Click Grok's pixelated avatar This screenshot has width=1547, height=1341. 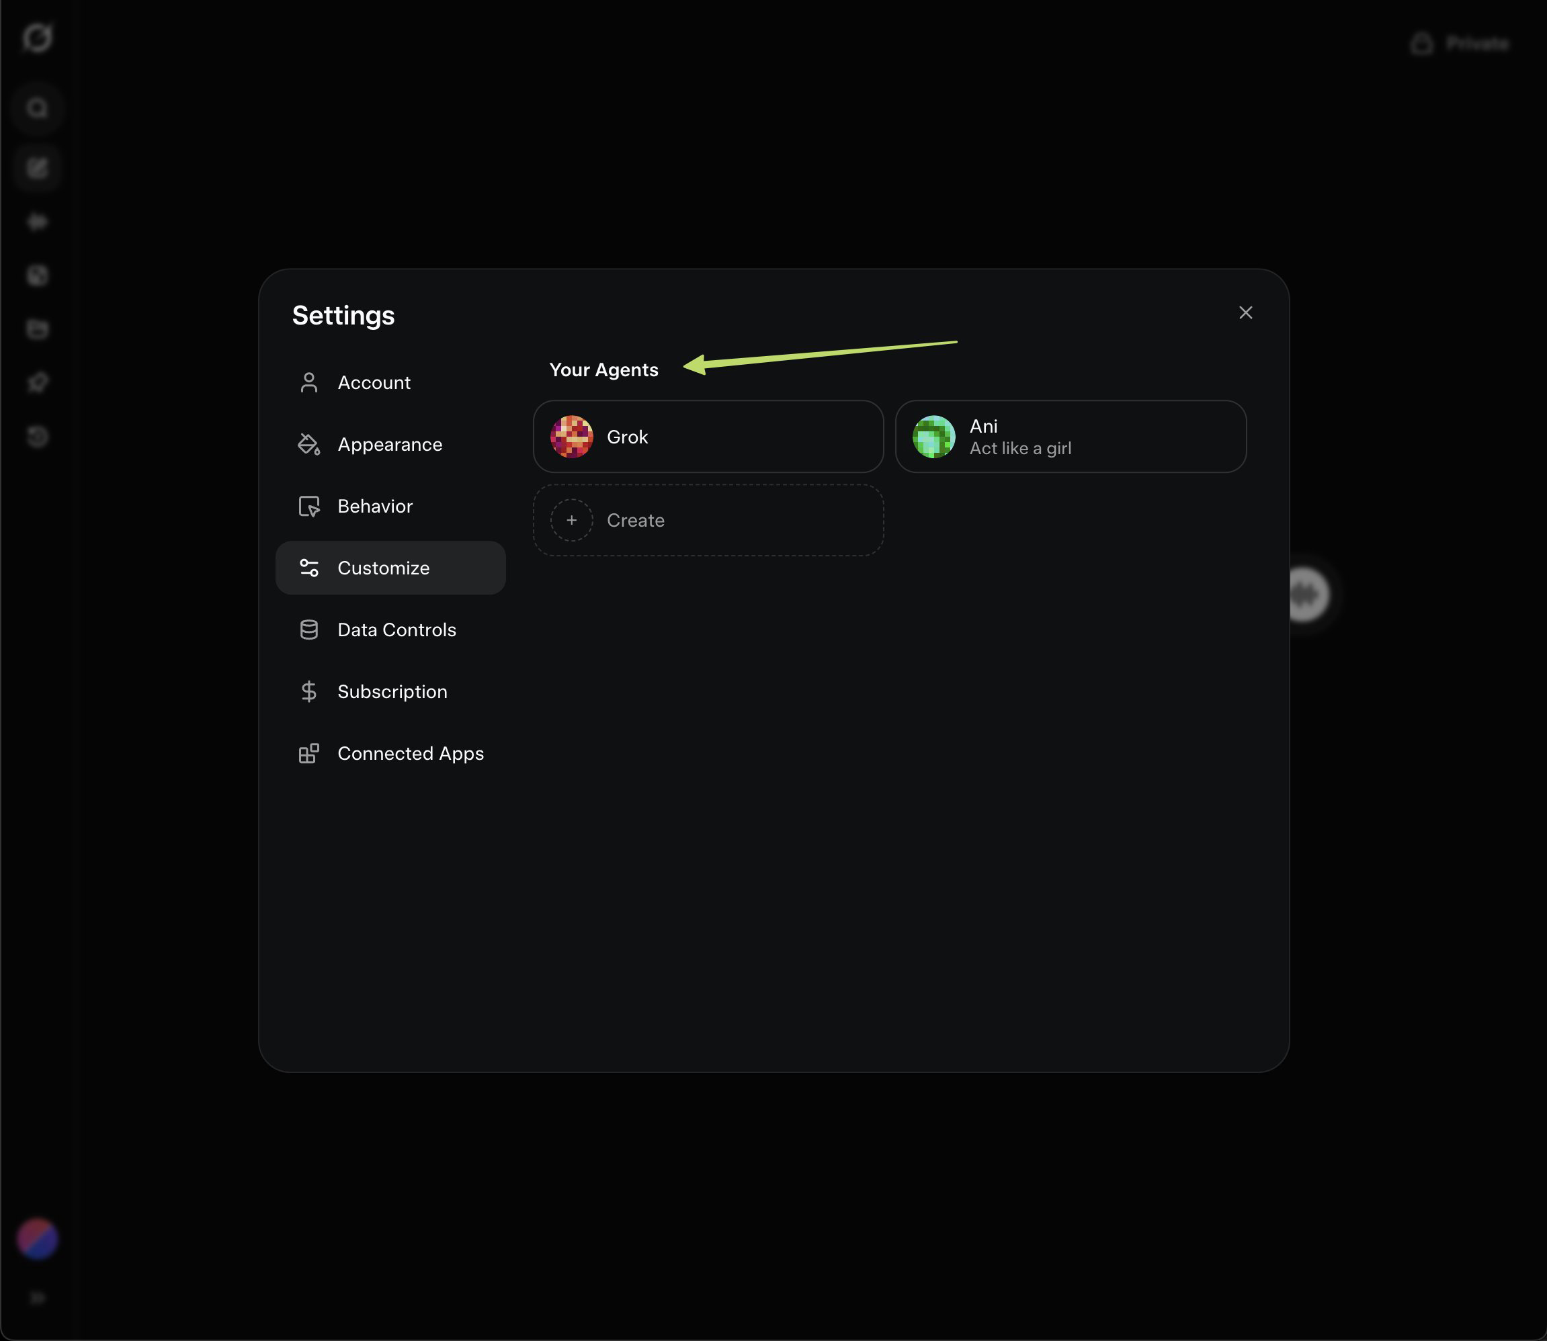[572, 437]
